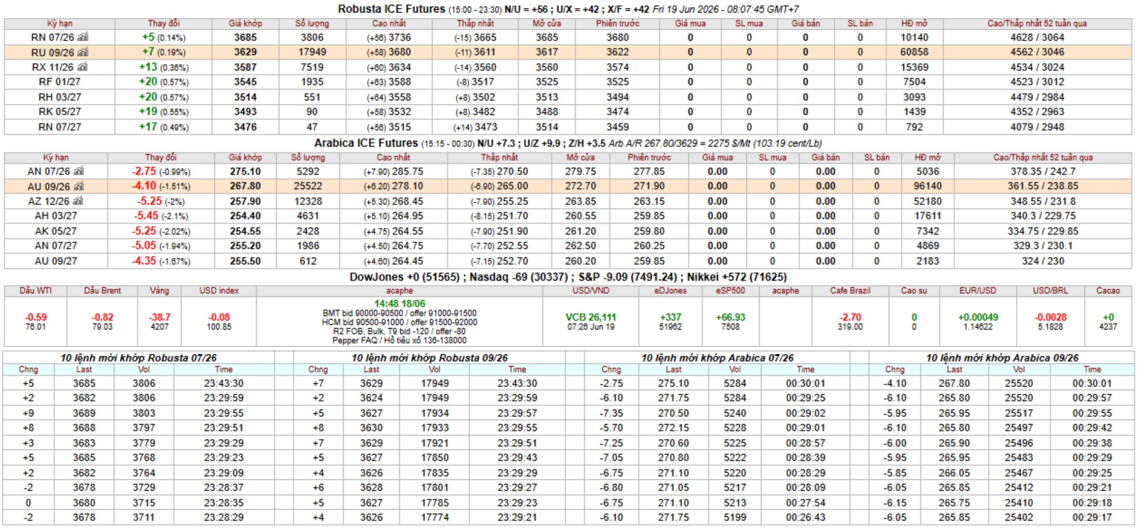Select the AN 07/26 contract label
1137x528 pixels.
click(x=49, y=172)
